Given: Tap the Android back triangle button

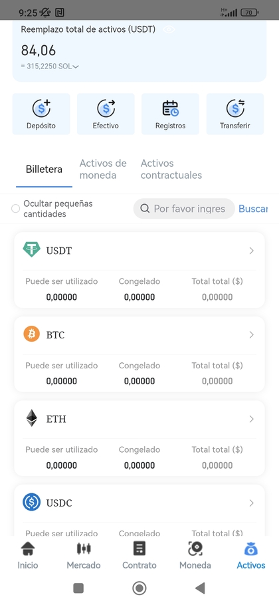Looking at the screenshot, I should pos(199,588).
